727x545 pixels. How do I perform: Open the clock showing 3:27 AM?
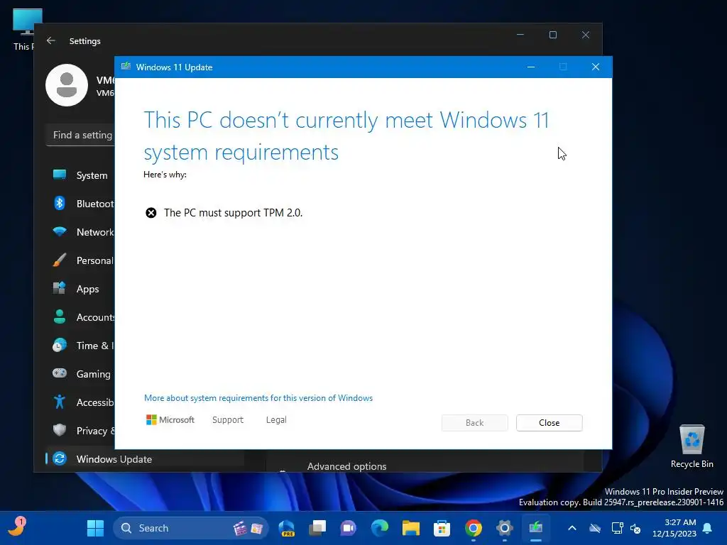674,528
